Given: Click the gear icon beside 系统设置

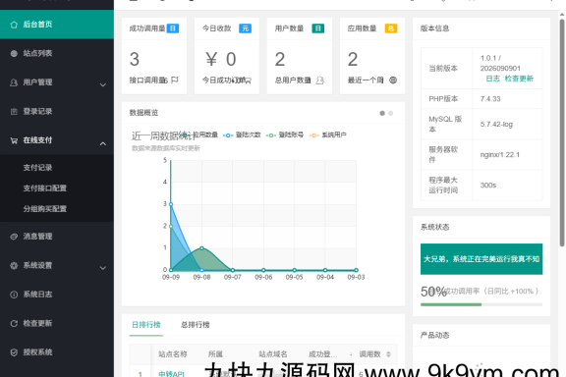Looking at the screenshot, I should click(x=14, y=266).
